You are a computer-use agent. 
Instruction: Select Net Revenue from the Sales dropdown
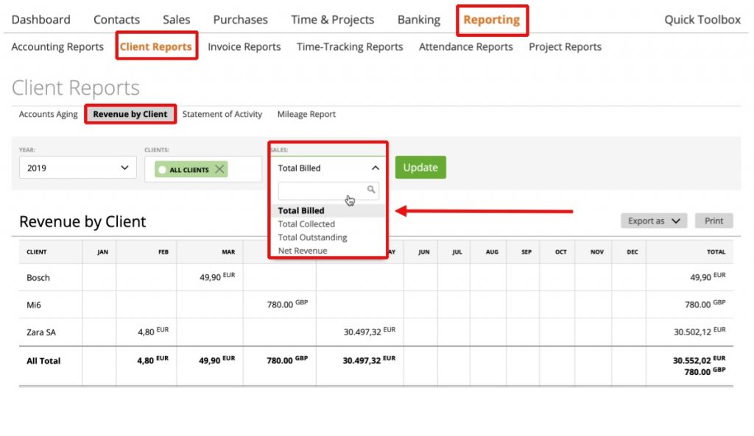click(303, 250)
